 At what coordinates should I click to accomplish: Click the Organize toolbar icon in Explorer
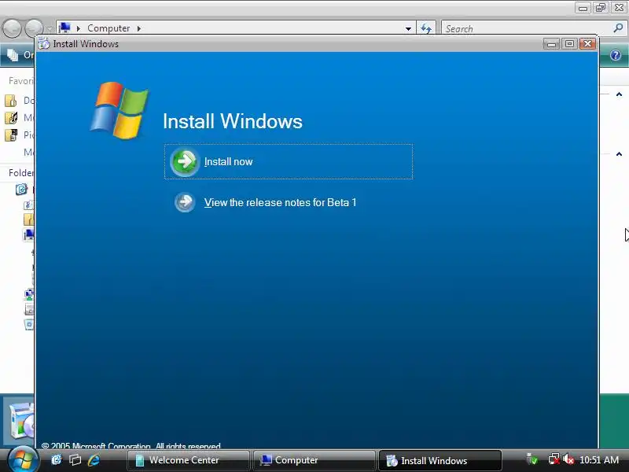coord(13,55)
